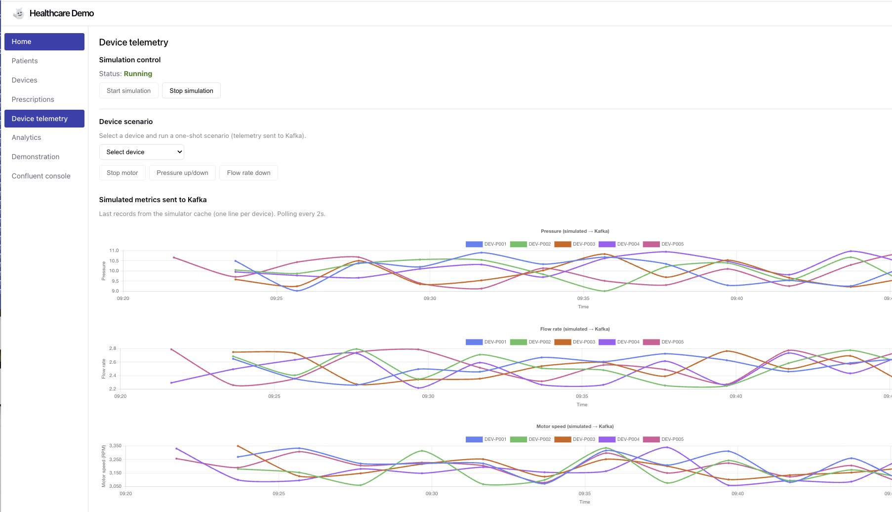Toggle DEV-P005 in Flow rate chart legend
Image resolution: width=892 pixels, height=512 pixels.
point(663,342)
